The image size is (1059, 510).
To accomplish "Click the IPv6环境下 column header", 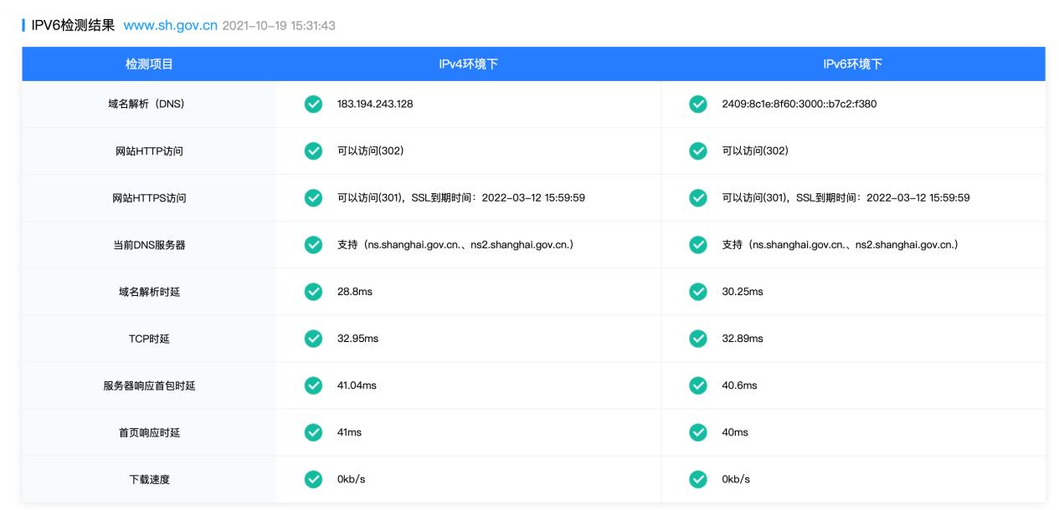I will click(853, 64).
